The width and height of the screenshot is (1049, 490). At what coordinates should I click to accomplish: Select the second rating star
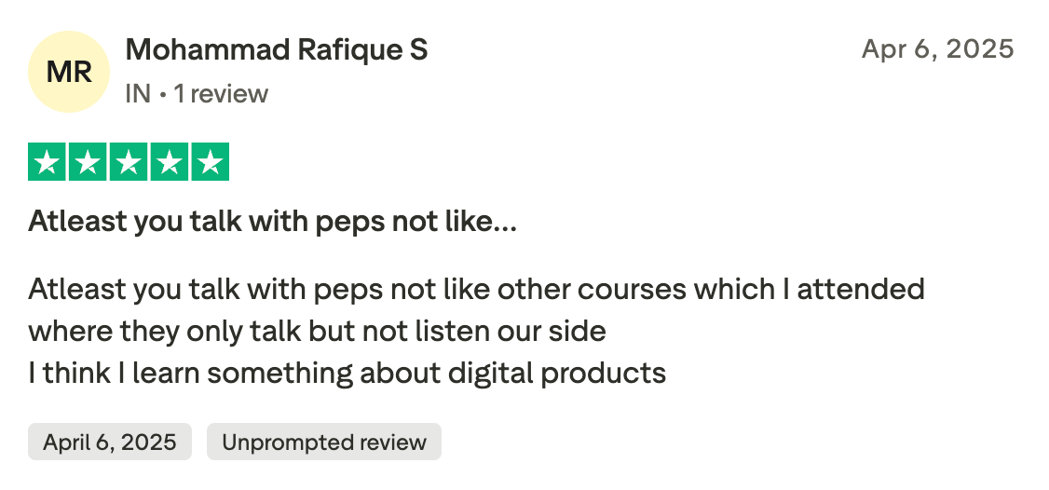tap(88, 163)
